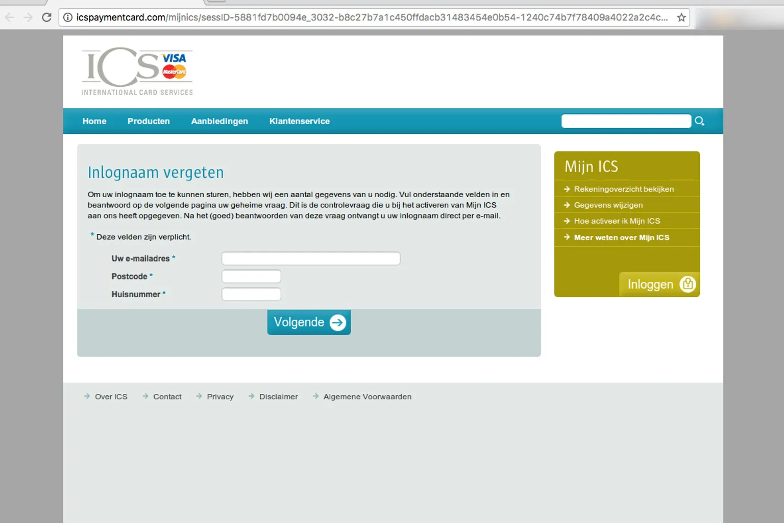Open the Home menu item
Image resolution: width=784 pixels, height=523 pixels.
tap(94, 121)
